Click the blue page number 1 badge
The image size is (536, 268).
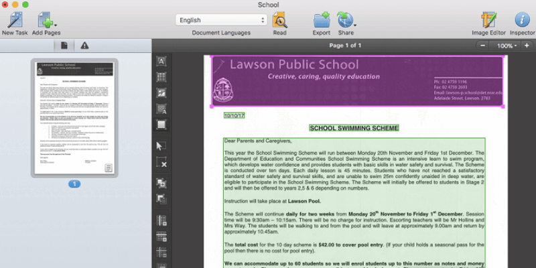point(74,184)
